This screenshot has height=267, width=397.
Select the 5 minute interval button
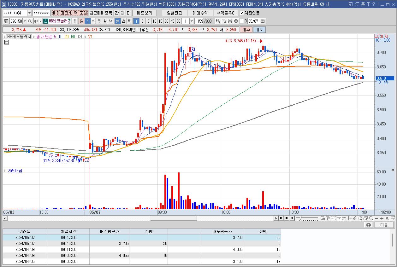[x=148, y=21]
